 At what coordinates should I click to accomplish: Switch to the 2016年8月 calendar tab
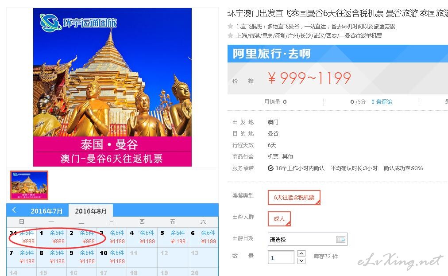coord(91,211)
